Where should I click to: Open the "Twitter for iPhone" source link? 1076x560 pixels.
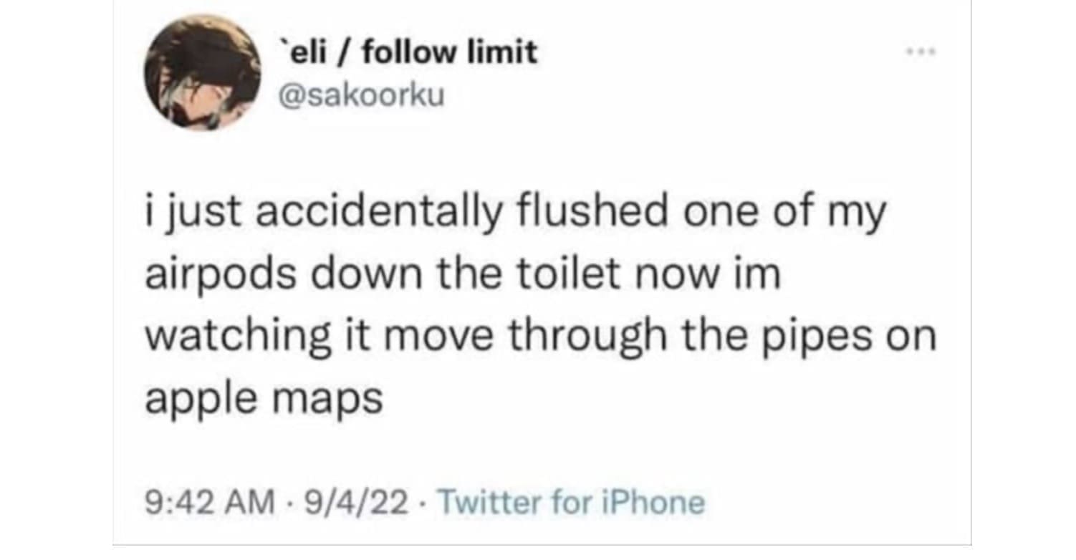pos(570,503)
